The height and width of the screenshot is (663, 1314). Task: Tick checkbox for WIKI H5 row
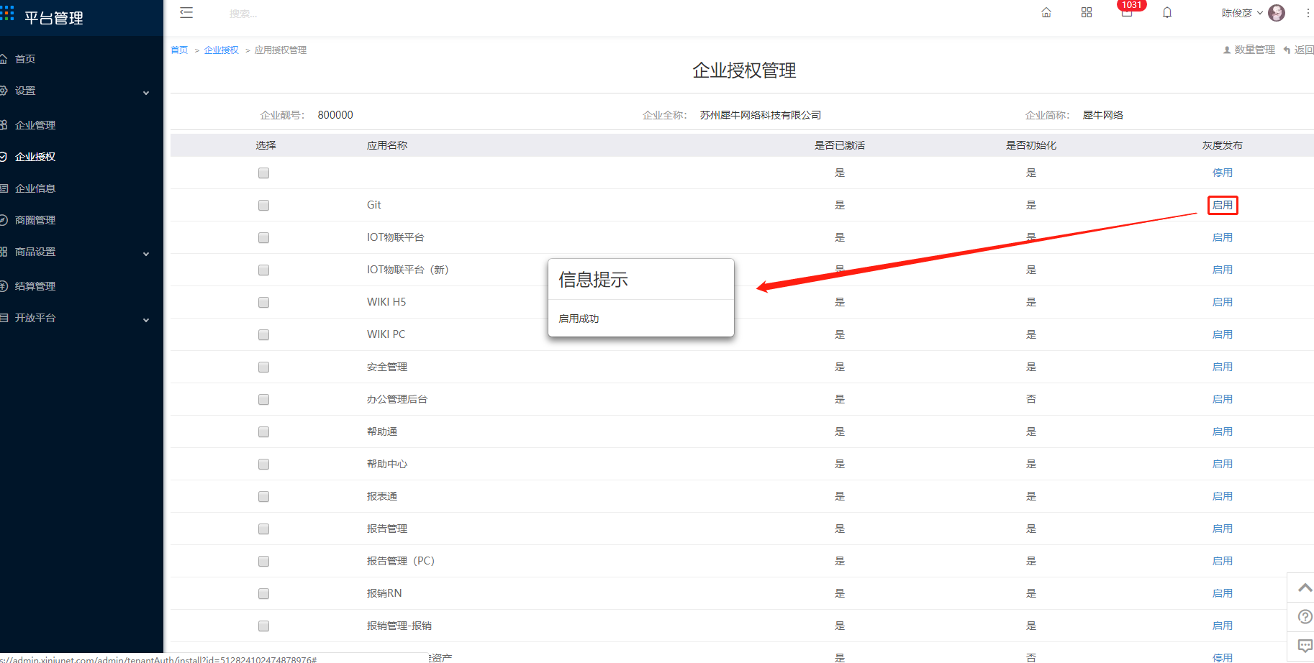point(264,303)
